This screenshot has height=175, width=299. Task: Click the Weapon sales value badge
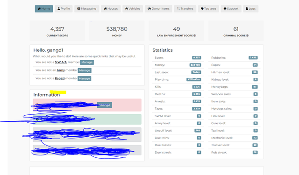click(x=256, y=94)
